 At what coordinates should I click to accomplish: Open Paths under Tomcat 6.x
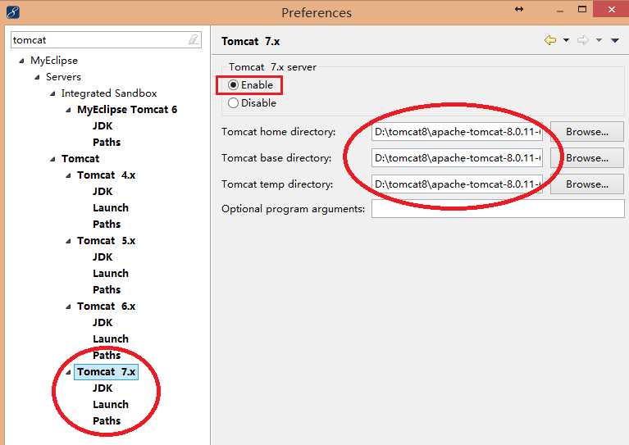coord(107,355)
